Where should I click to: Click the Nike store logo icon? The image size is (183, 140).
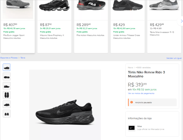131,128
